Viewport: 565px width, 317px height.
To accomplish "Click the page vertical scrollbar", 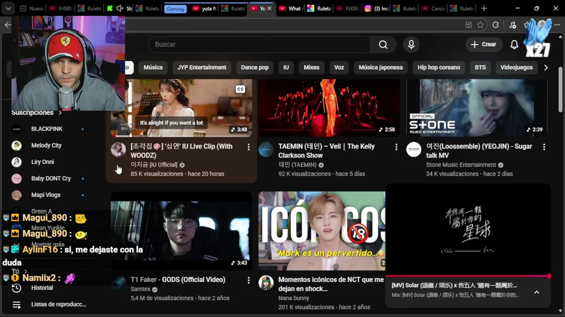I will click(x=561, y=89).
